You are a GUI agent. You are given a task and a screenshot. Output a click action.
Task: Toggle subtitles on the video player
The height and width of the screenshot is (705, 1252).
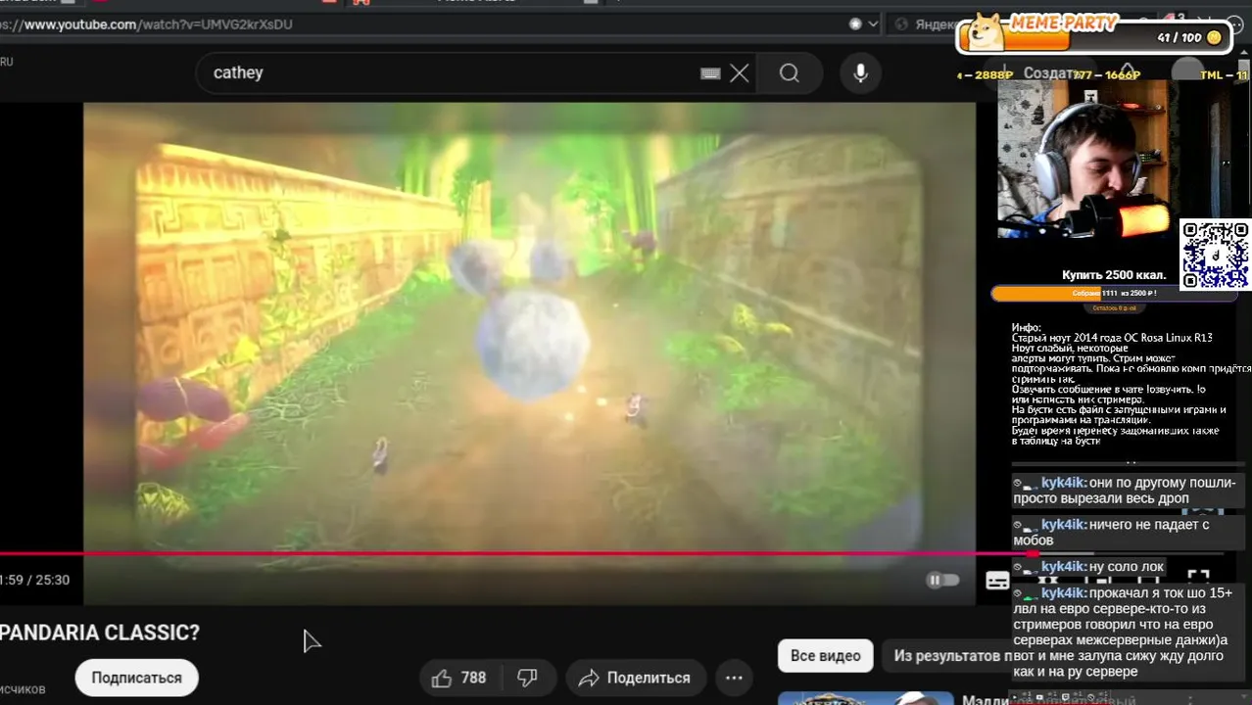tap(997, 581)
